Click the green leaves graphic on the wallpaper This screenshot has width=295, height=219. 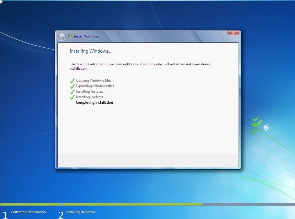pos(255,125)
